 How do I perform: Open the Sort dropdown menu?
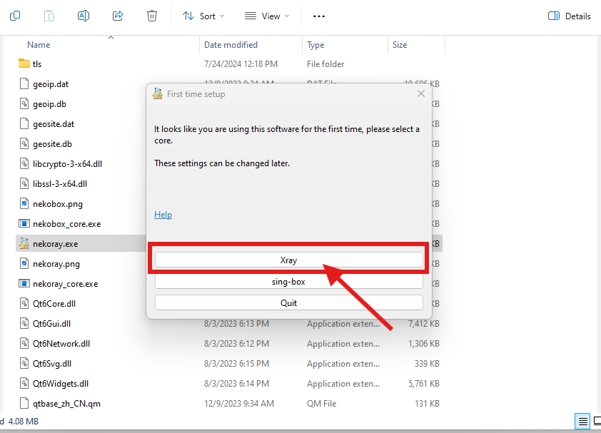[203, 16]
